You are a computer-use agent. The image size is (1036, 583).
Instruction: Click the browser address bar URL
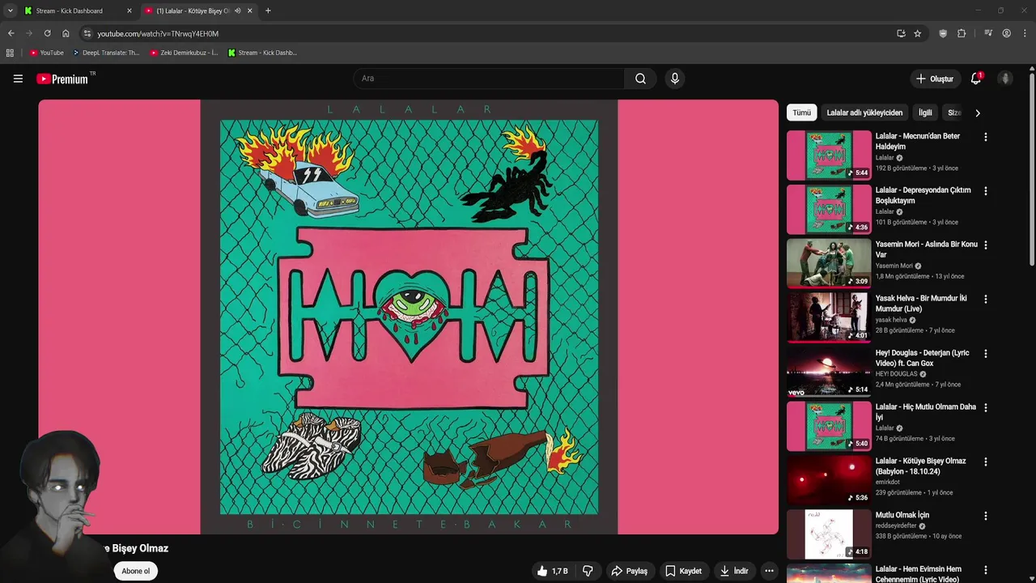pos(158,33)
